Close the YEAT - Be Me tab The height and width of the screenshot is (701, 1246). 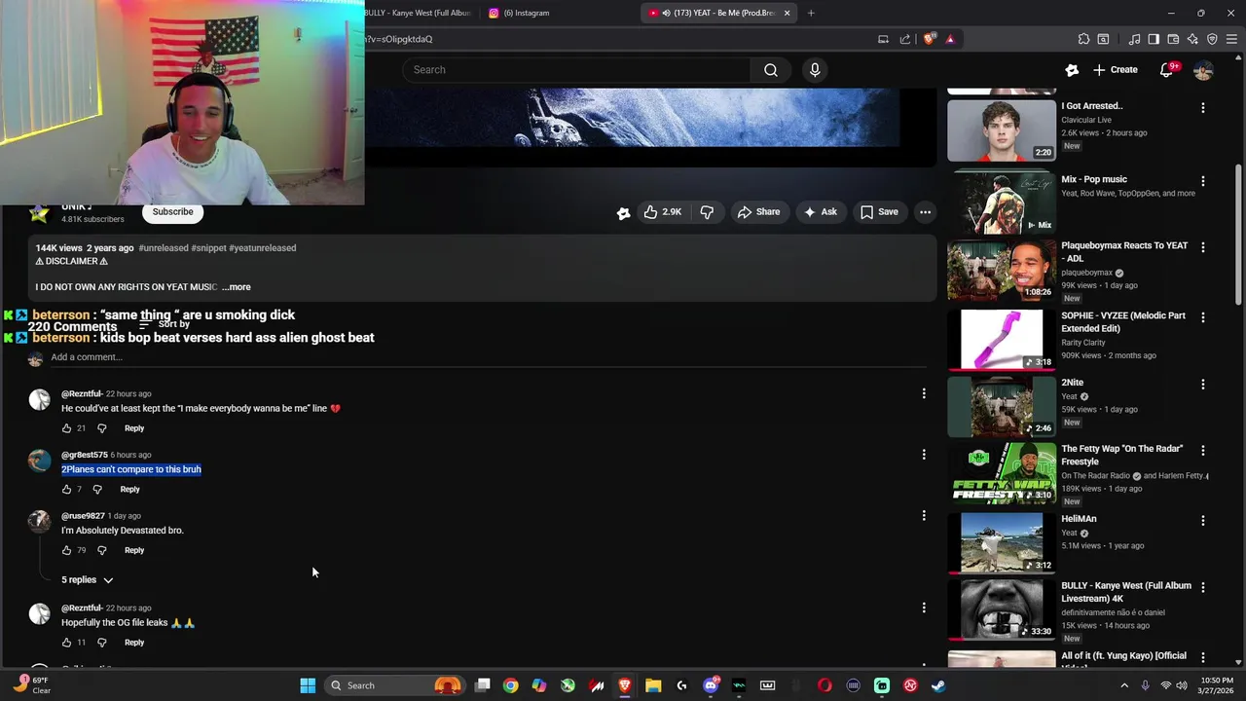pos(787,13)
